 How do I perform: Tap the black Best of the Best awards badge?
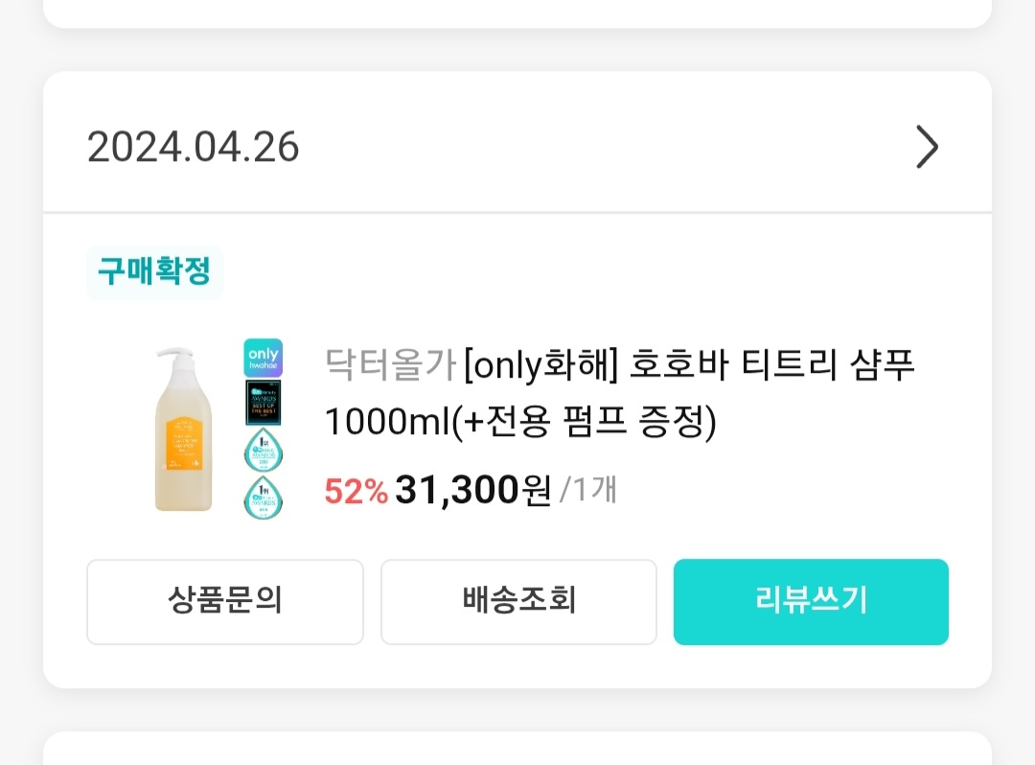click(263, 403)
